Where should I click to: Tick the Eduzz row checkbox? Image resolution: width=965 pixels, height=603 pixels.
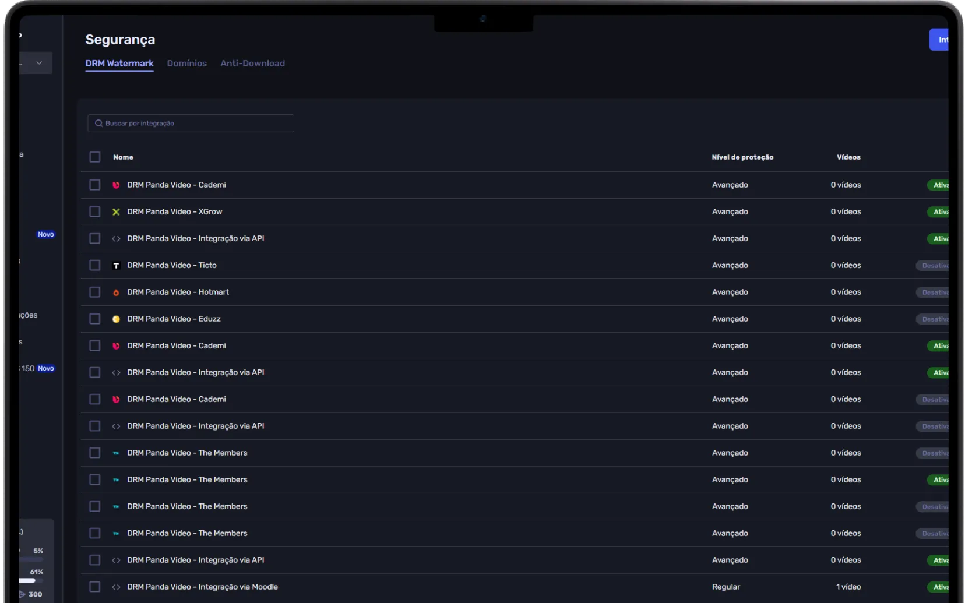click(x=95, y=319)
